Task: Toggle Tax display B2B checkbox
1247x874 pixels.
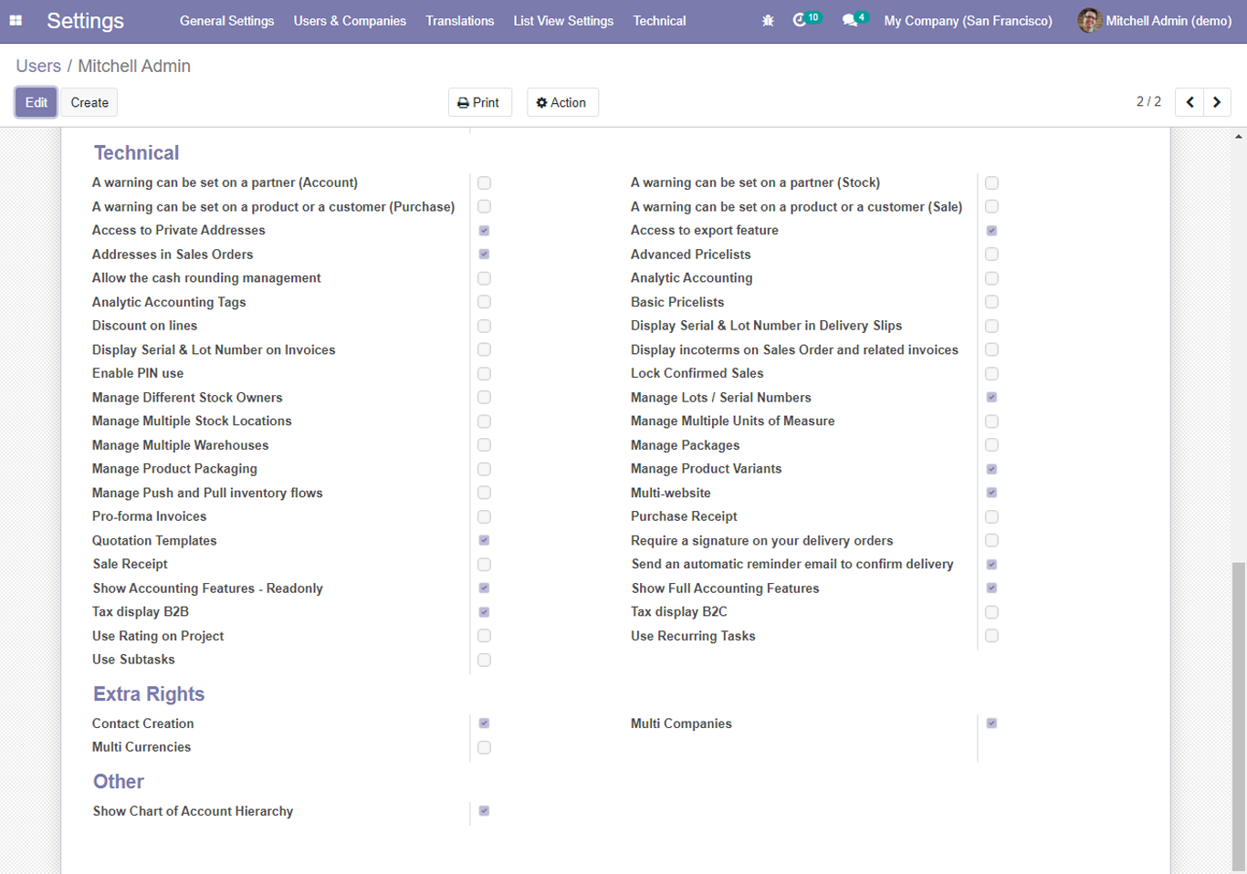Action: [484, 612]
